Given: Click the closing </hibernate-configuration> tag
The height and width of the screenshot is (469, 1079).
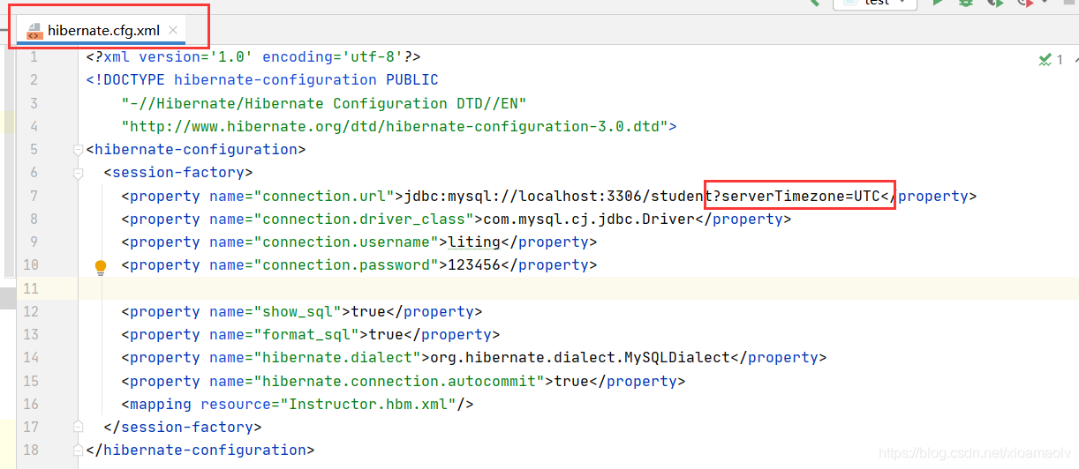Looking at the screenshot, I should pos(200,450).
